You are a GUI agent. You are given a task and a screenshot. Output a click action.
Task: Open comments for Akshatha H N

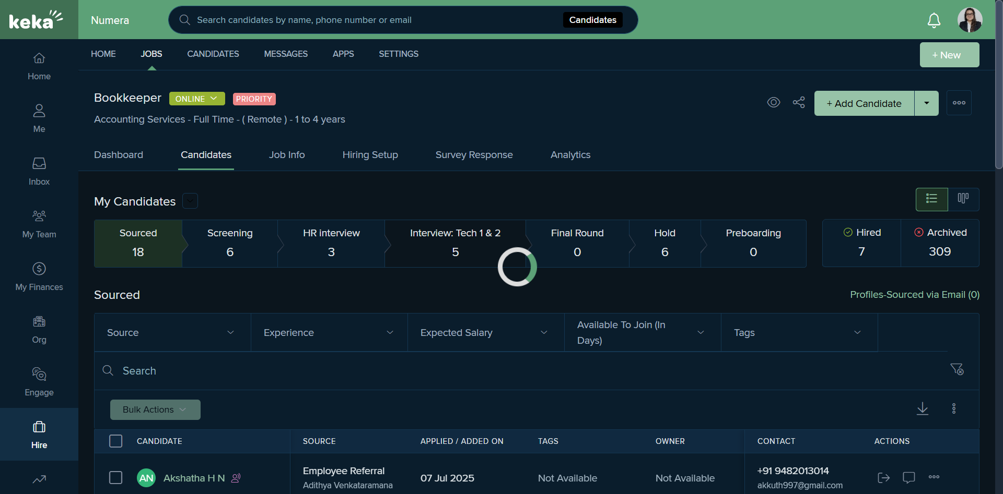(x=909, y=477)
